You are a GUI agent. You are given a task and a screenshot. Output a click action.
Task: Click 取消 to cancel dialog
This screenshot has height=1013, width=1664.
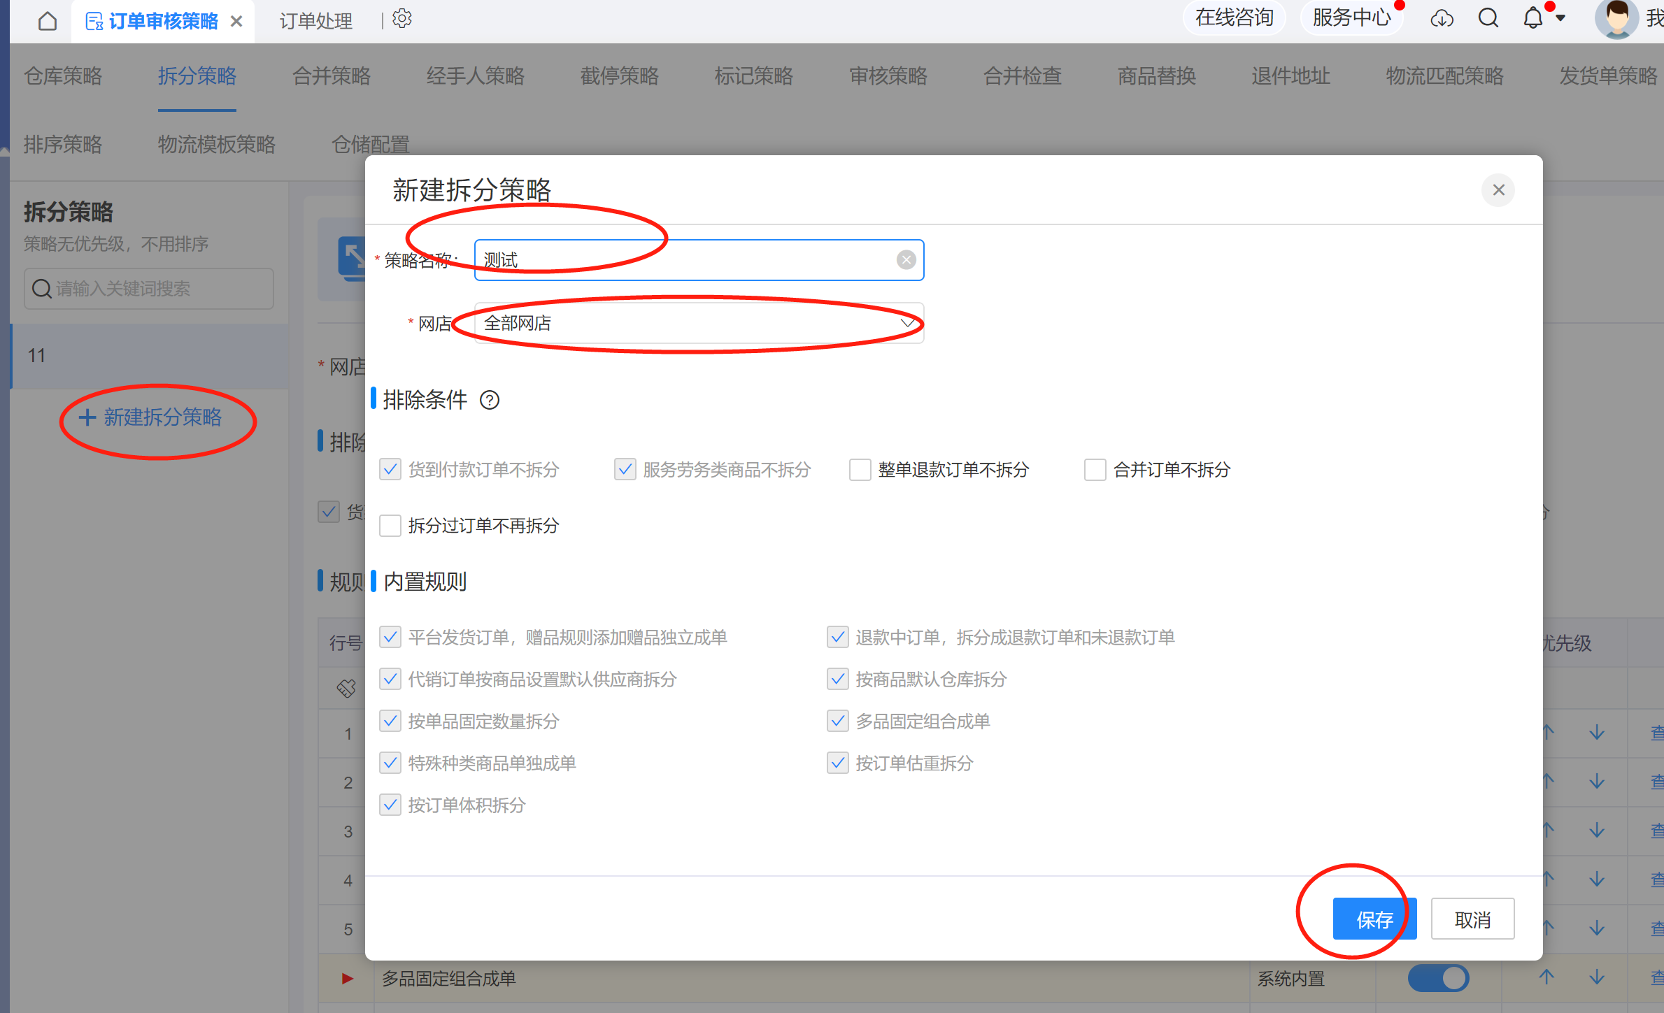(1473, 919)
